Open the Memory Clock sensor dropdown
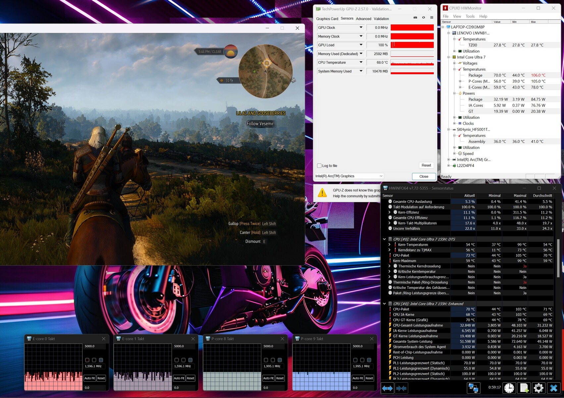564x398 pixels. tap(361, 36)
